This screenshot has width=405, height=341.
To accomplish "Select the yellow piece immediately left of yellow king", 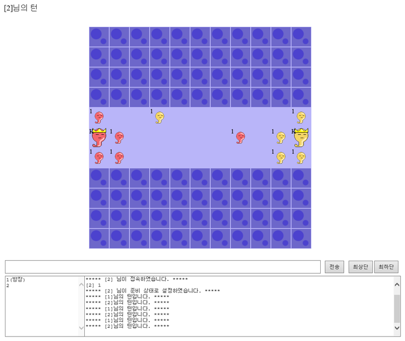I will (281, 137).
